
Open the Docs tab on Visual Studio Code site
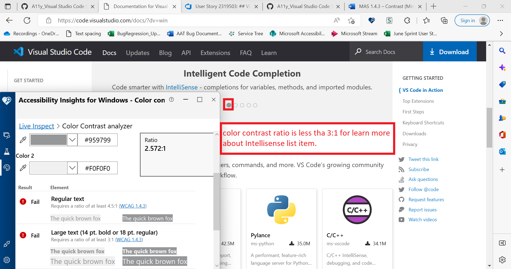click(x=109, y=53)
